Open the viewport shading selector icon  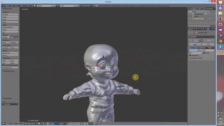(x=39, y=124)
